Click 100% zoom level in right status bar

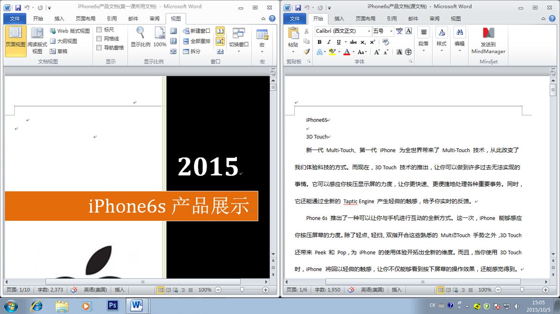coord(485,290)
